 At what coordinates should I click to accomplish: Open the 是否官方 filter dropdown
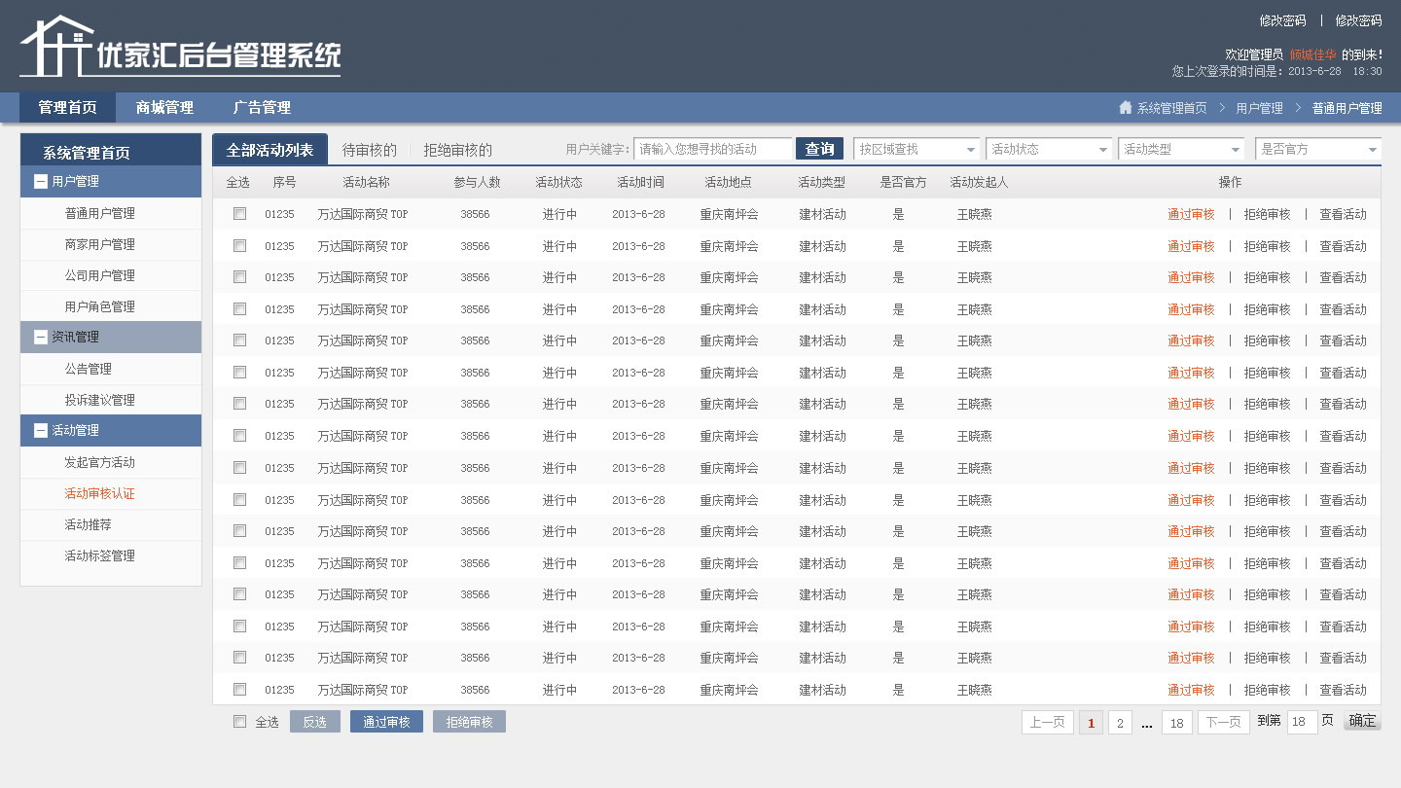pyautogui.click(x=1318, y=149)
